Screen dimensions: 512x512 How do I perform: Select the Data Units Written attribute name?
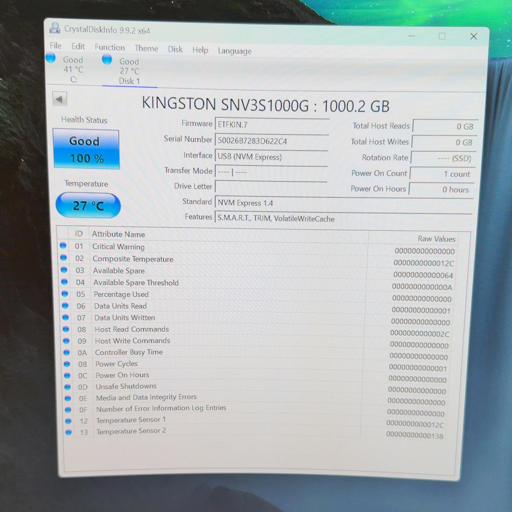tap(124, 317)
